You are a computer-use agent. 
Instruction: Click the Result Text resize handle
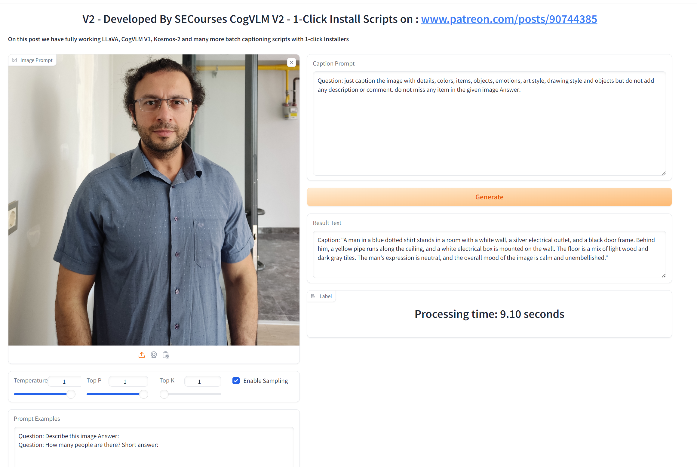(664, 276)
